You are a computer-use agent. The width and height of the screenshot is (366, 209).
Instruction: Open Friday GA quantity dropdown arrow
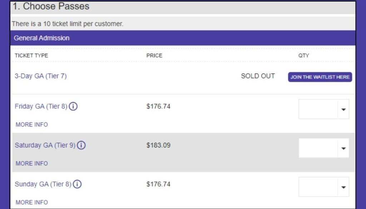coord(343,109)
